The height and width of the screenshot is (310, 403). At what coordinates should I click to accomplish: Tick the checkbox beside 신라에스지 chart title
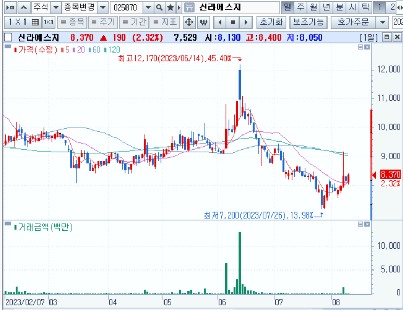coord(8,37)
